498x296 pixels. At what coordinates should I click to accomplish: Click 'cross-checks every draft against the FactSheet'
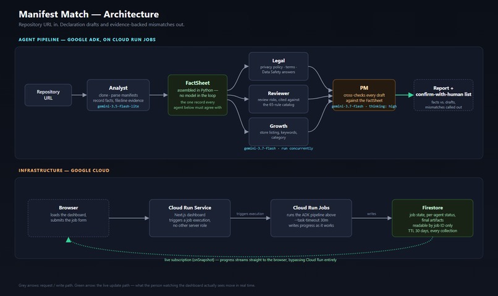coord(364,98)
